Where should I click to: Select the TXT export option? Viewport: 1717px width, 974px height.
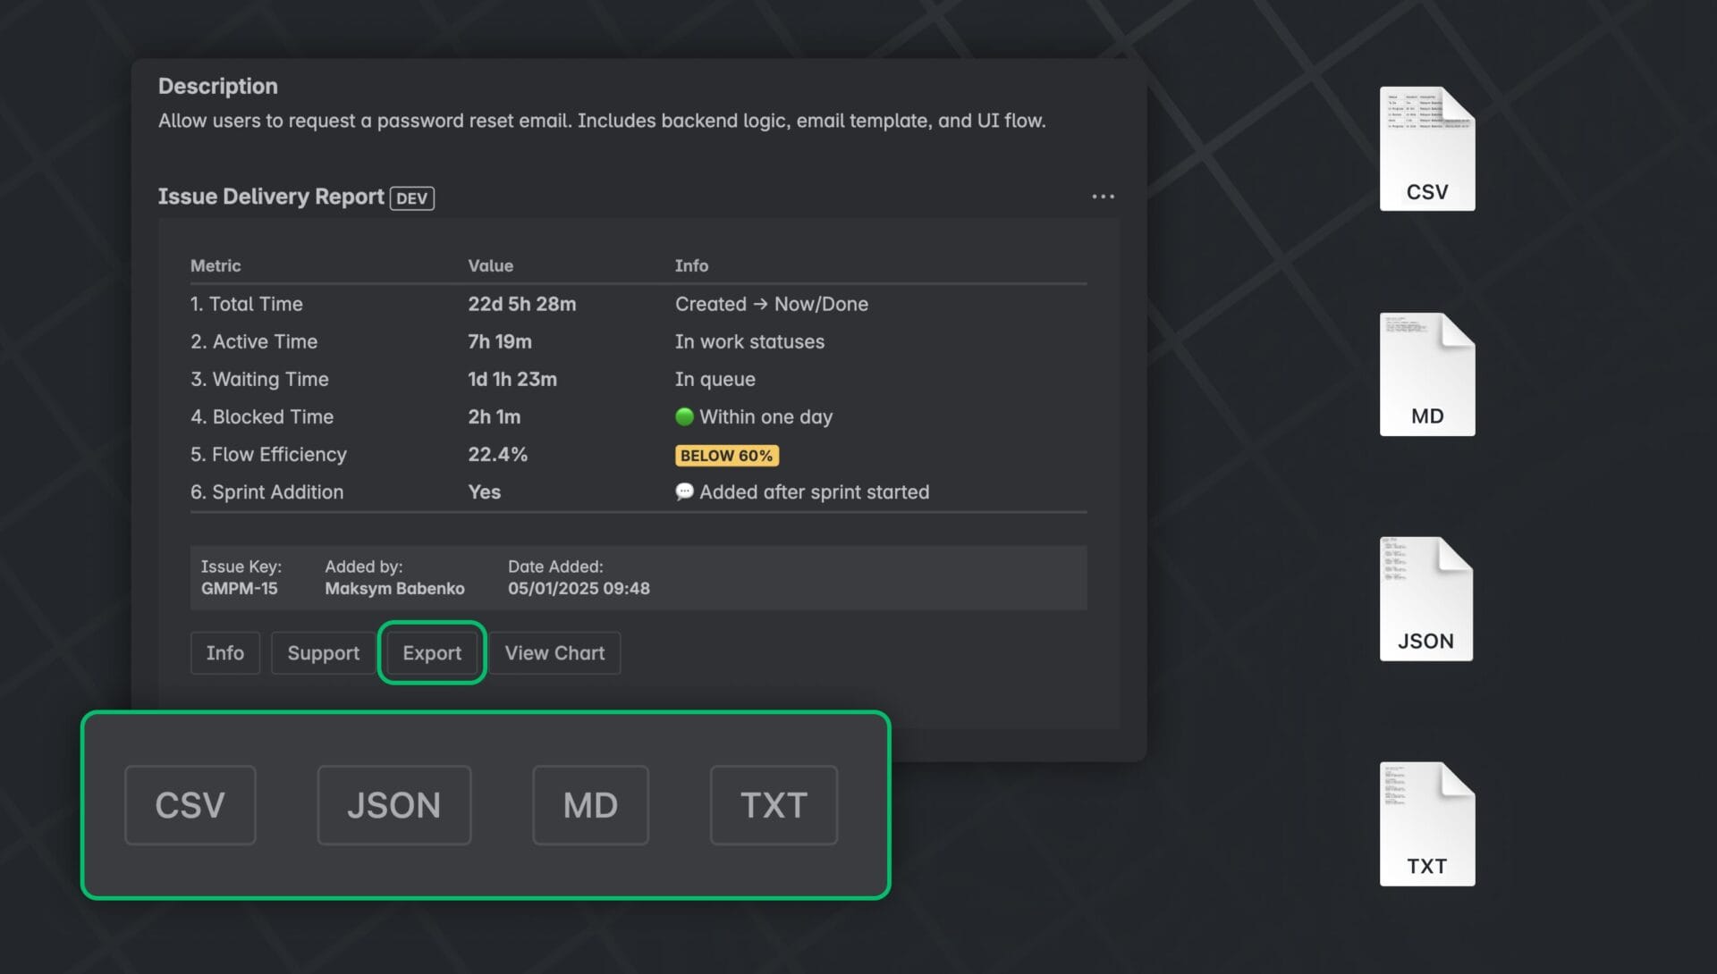point(774,805)
